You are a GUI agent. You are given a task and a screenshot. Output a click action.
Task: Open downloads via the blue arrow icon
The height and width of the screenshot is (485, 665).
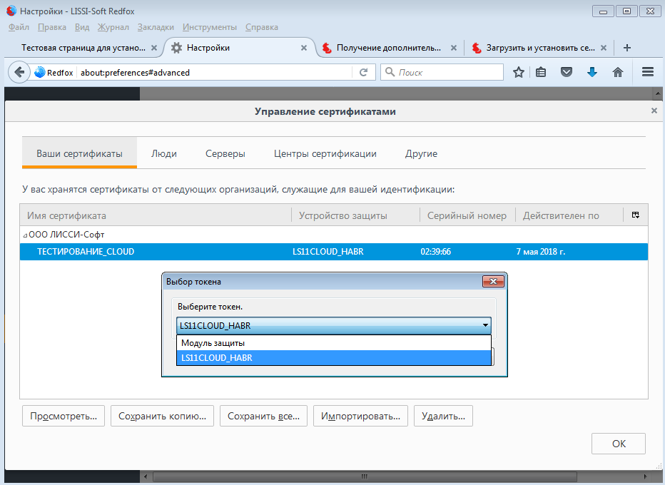point(592,73)
